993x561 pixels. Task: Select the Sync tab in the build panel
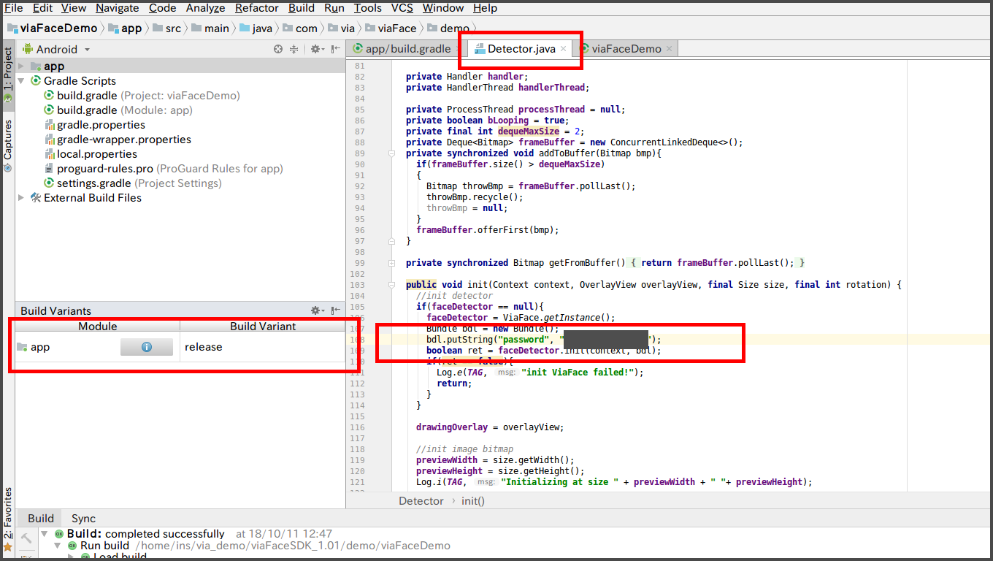coord(83,518)
